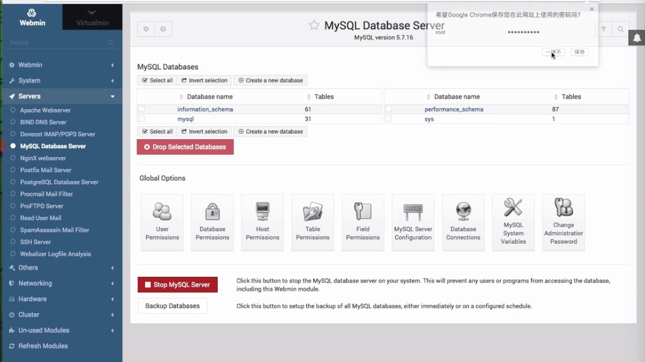
Task: Sort left table by Tables column
Action: (320, 97)
